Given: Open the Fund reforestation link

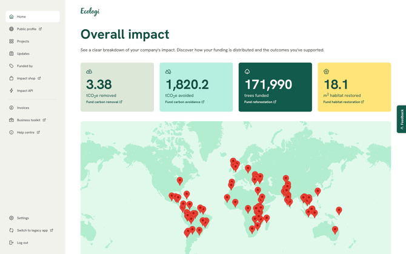Looking at the screenshot, I should (x=259, y=102).
